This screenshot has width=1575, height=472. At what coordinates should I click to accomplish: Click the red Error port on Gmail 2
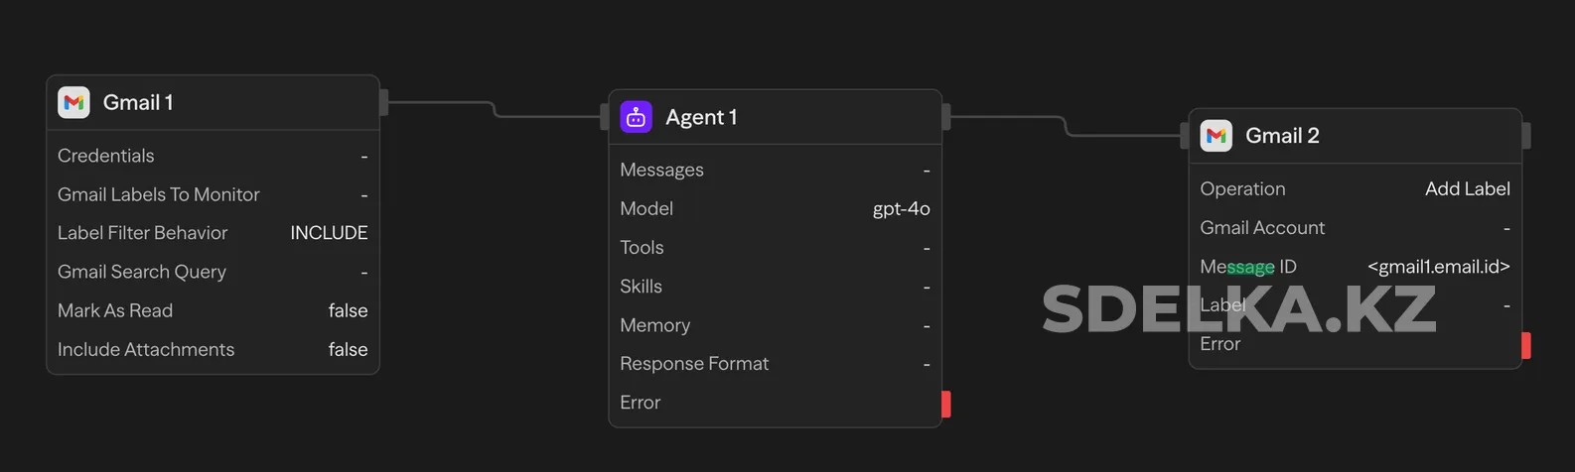1526,345
